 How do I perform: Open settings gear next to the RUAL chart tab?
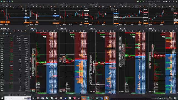(x=97, y=4)
